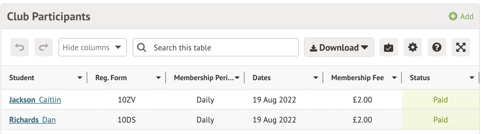Image resolution: width=481 pixels, height=134 pixels.
Task: Click the question mark help icon
Action: click(x=437, y=47)
